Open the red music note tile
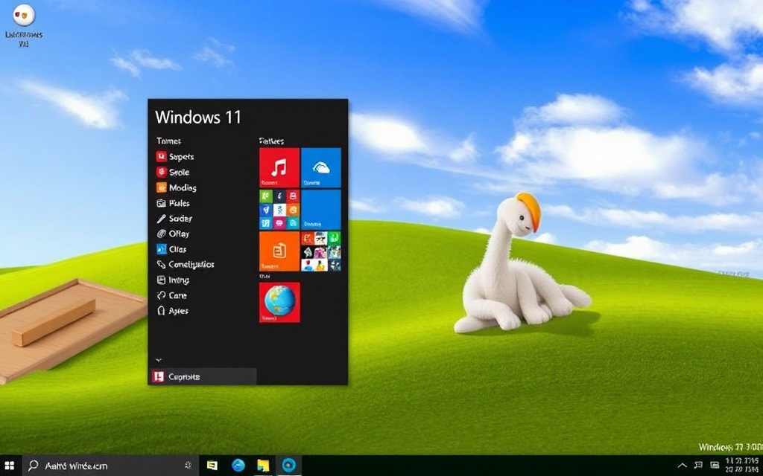The width and height of the screenshot is (763, 476). (279, 167)
